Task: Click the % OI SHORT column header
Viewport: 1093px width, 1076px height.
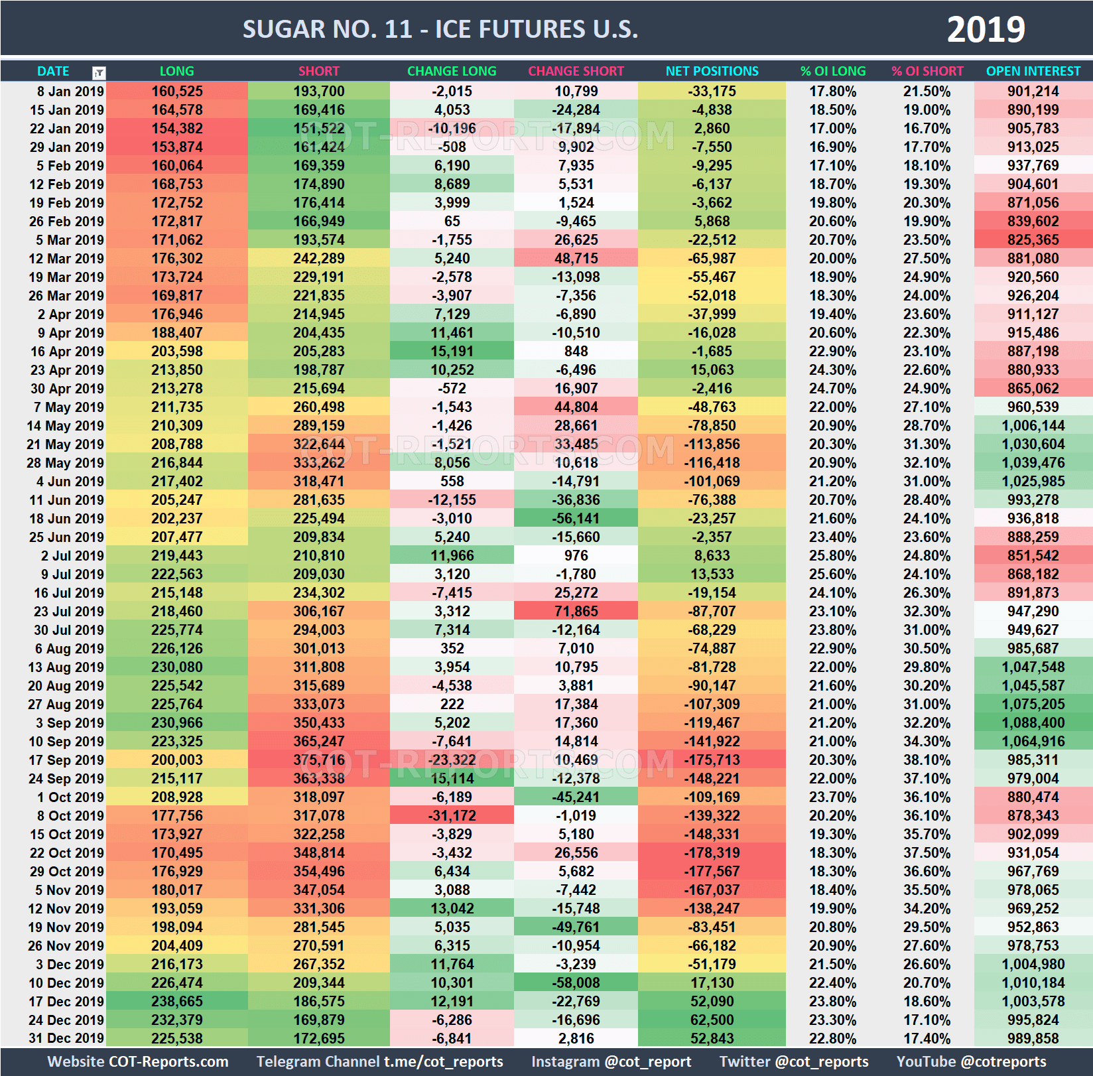Action: click(x=927, y=71)
